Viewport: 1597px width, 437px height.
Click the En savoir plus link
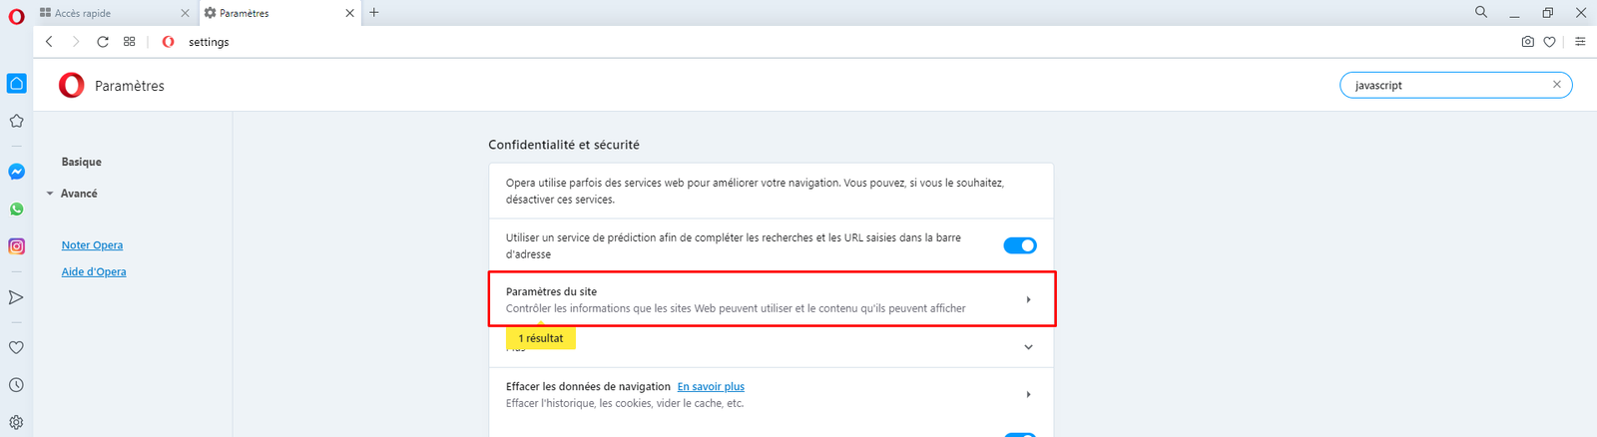[x=711, y=387]
